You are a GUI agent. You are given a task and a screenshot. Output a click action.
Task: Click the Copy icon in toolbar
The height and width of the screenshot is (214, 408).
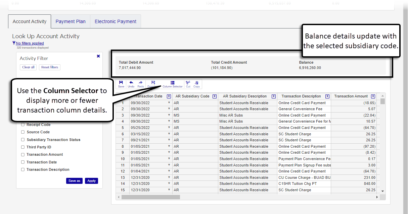tap(196, 84)
